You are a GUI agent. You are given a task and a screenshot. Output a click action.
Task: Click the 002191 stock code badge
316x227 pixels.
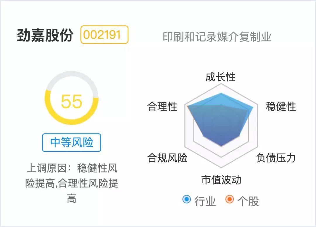(104, 35)
